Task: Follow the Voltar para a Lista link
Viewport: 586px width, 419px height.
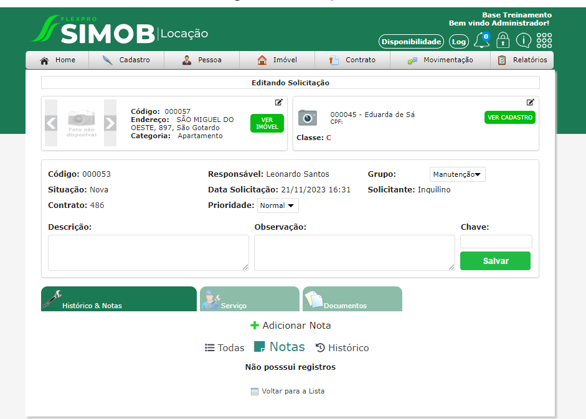Action: click(287, 392)
